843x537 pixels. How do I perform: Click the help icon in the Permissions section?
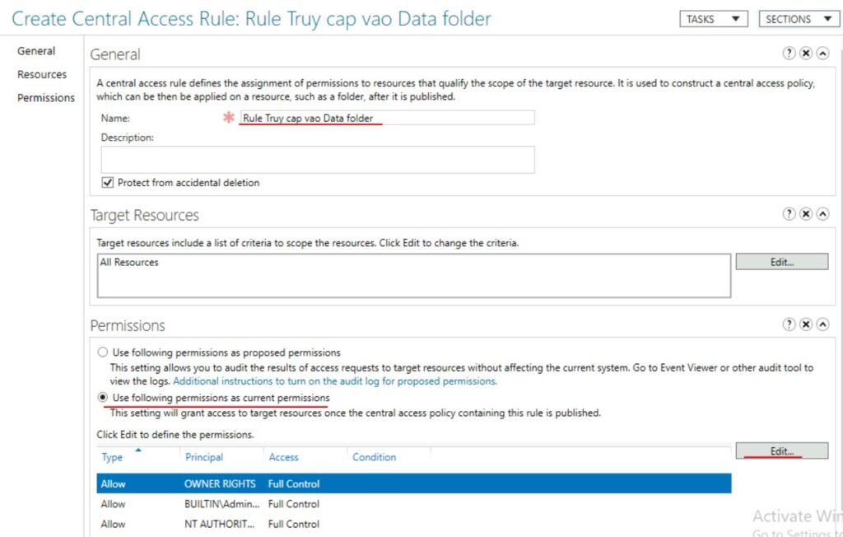[x=789, y=324]
